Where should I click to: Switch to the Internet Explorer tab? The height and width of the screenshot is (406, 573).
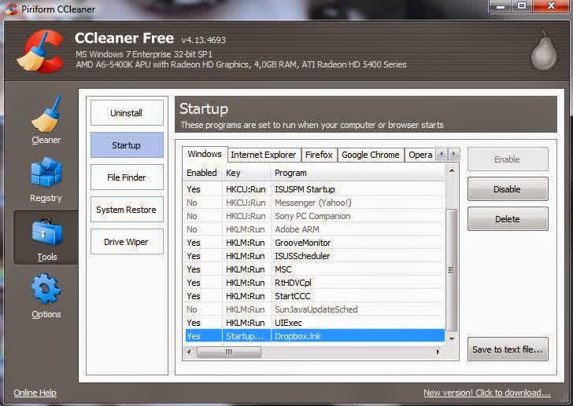(x=264, y=155)
